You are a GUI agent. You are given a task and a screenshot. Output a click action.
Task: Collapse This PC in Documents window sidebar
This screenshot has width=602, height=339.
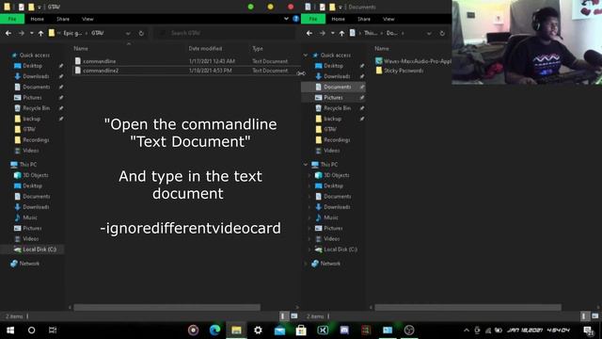tap(306, 165)
